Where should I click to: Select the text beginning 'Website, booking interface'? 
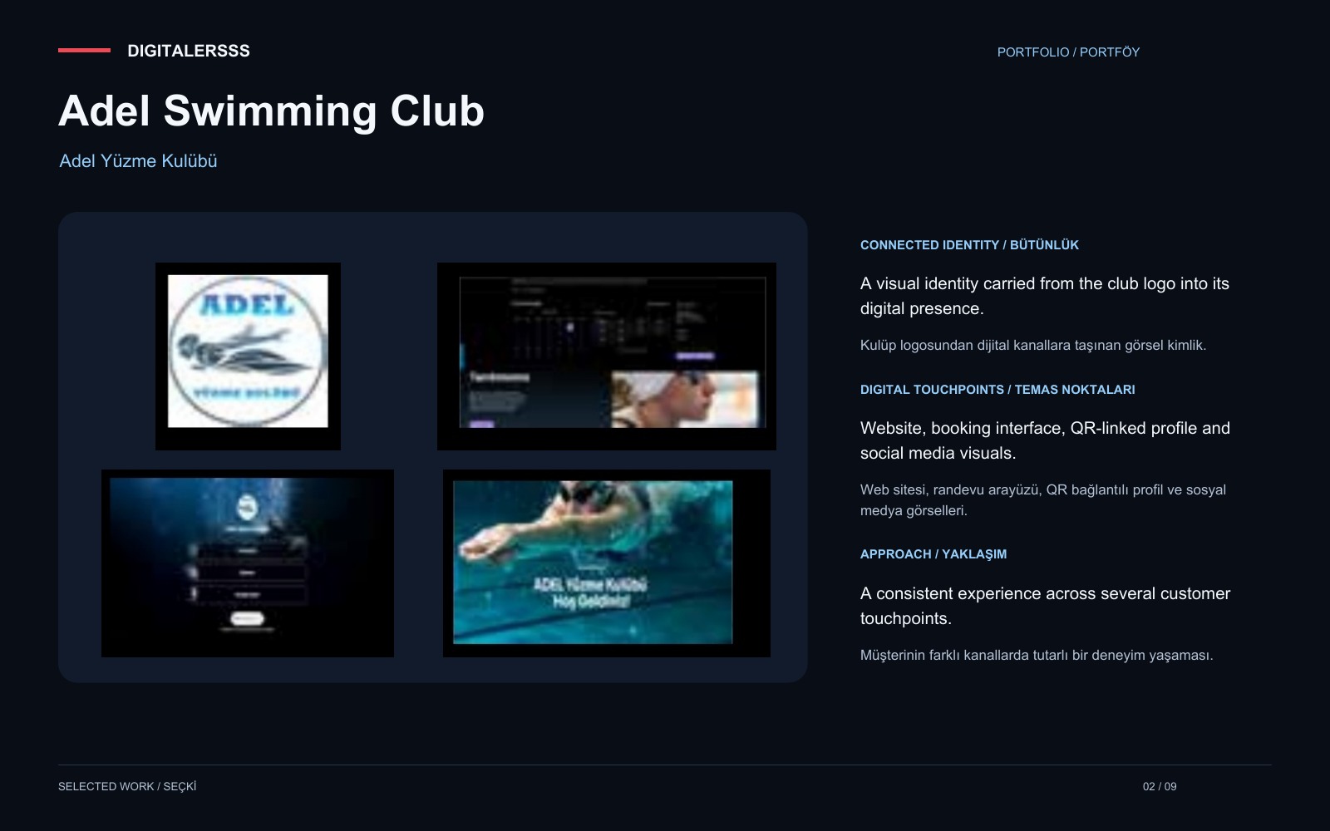[1045, 440]
